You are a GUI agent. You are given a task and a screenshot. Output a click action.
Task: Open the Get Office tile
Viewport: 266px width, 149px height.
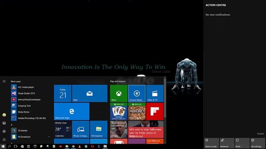coord(155,141)
